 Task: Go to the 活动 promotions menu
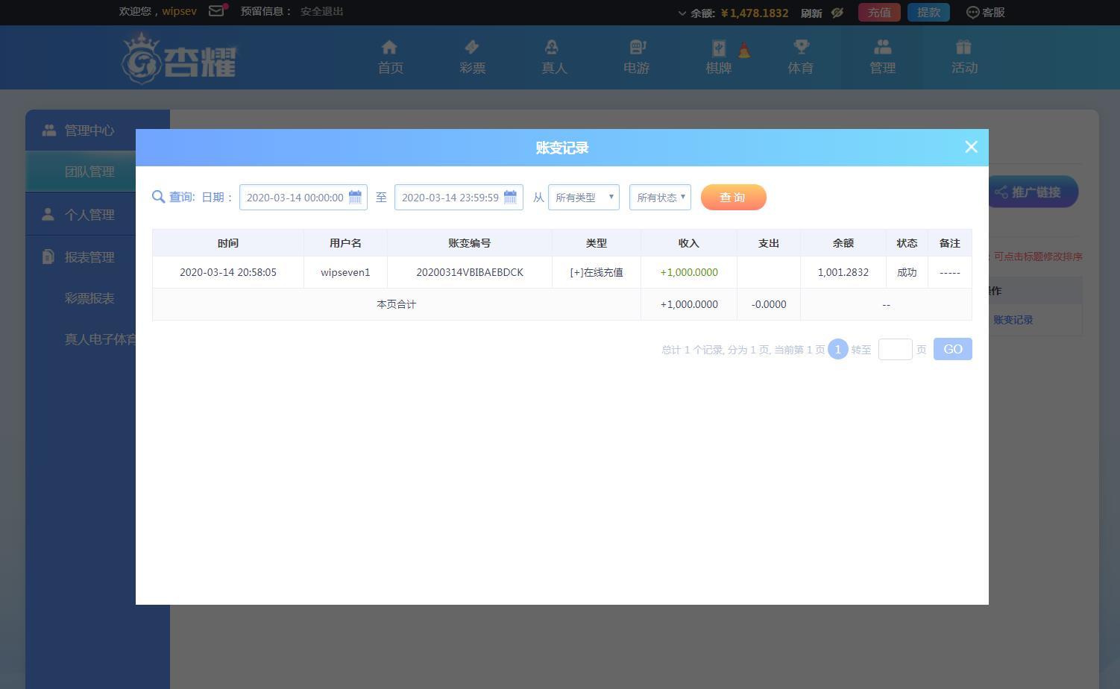963,57
